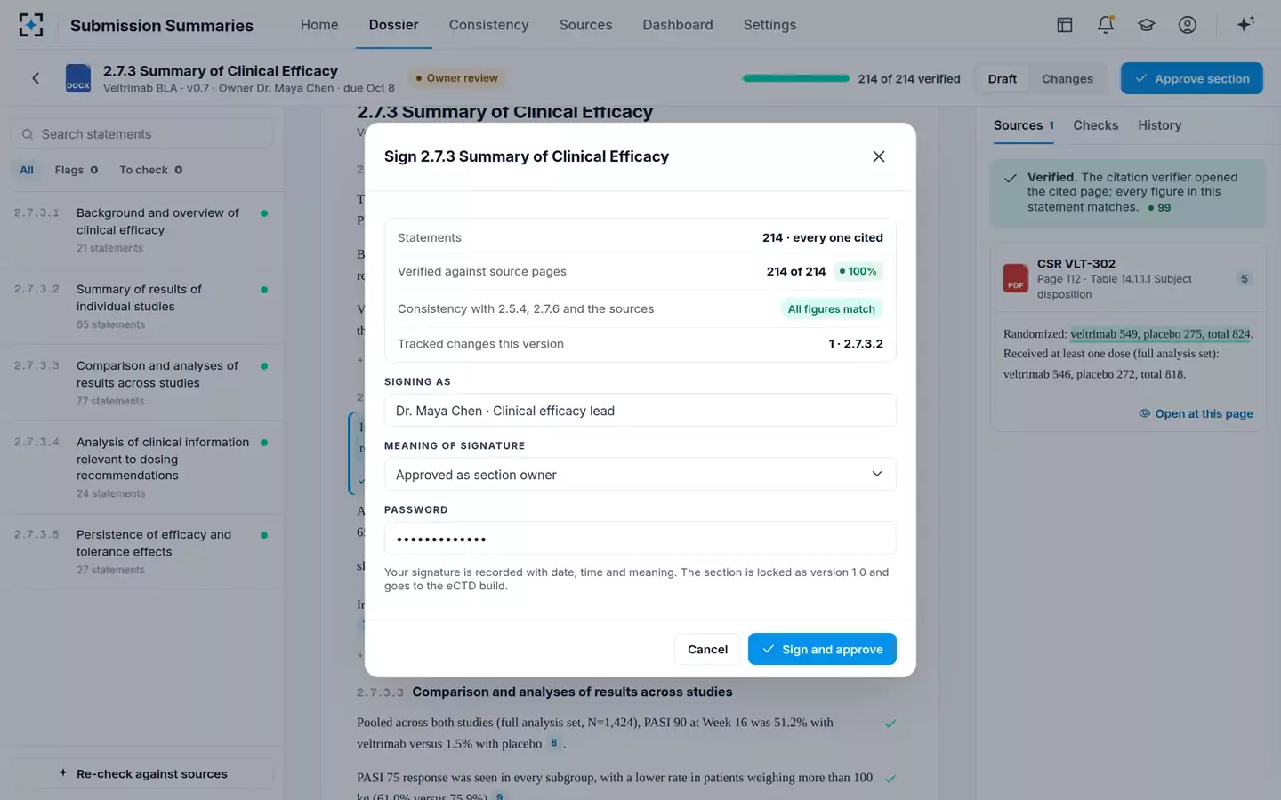Select 2.7.3.2 Summary of results section
This screenshot has height=800, width=1281.
(x=142, y=307)
